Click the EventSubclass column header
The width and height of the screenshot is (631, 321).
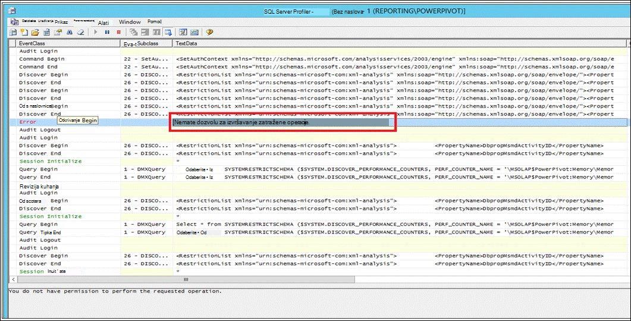[146, 43]
